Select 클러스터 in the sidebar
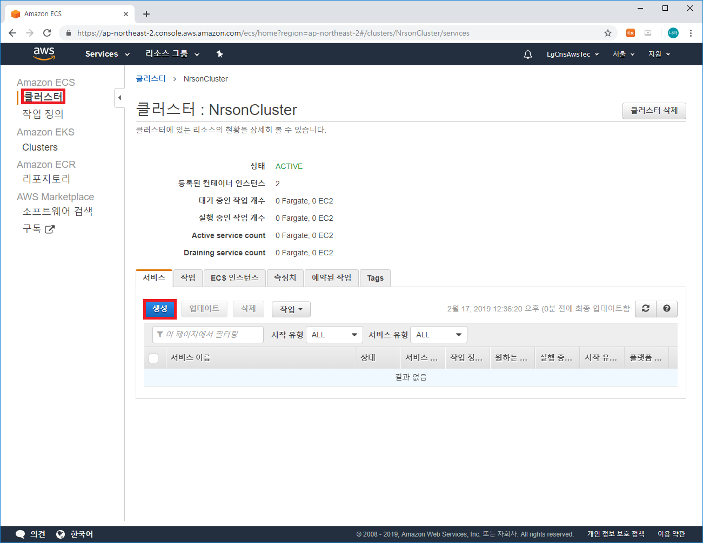703x543 pixels. click(x=43, y=97)
